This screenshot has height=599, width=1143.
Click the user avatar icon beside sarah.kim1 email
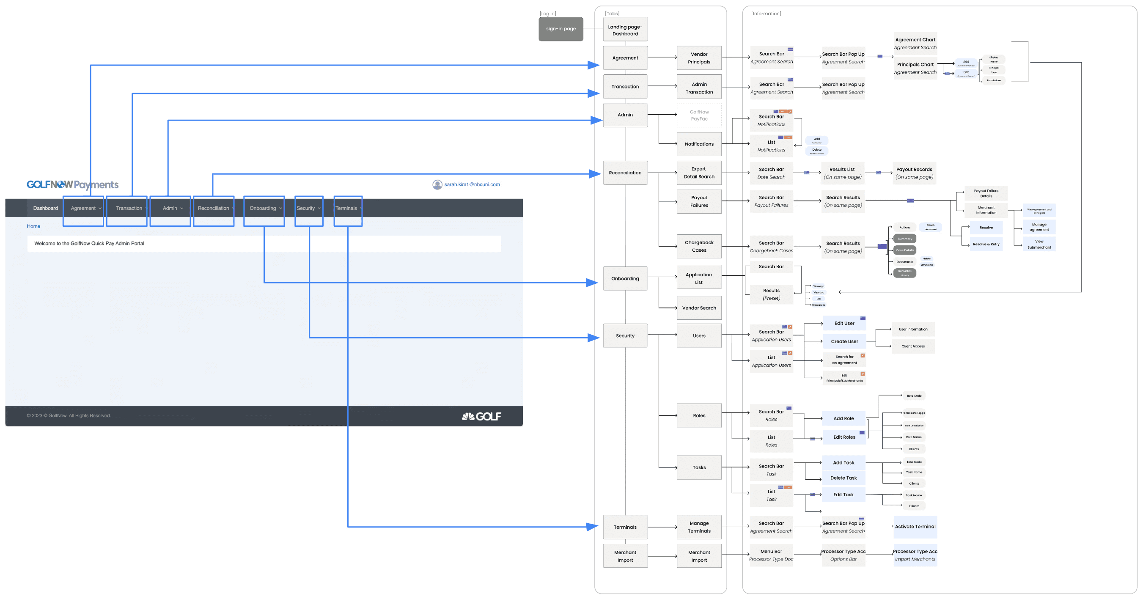coord(437,184)
